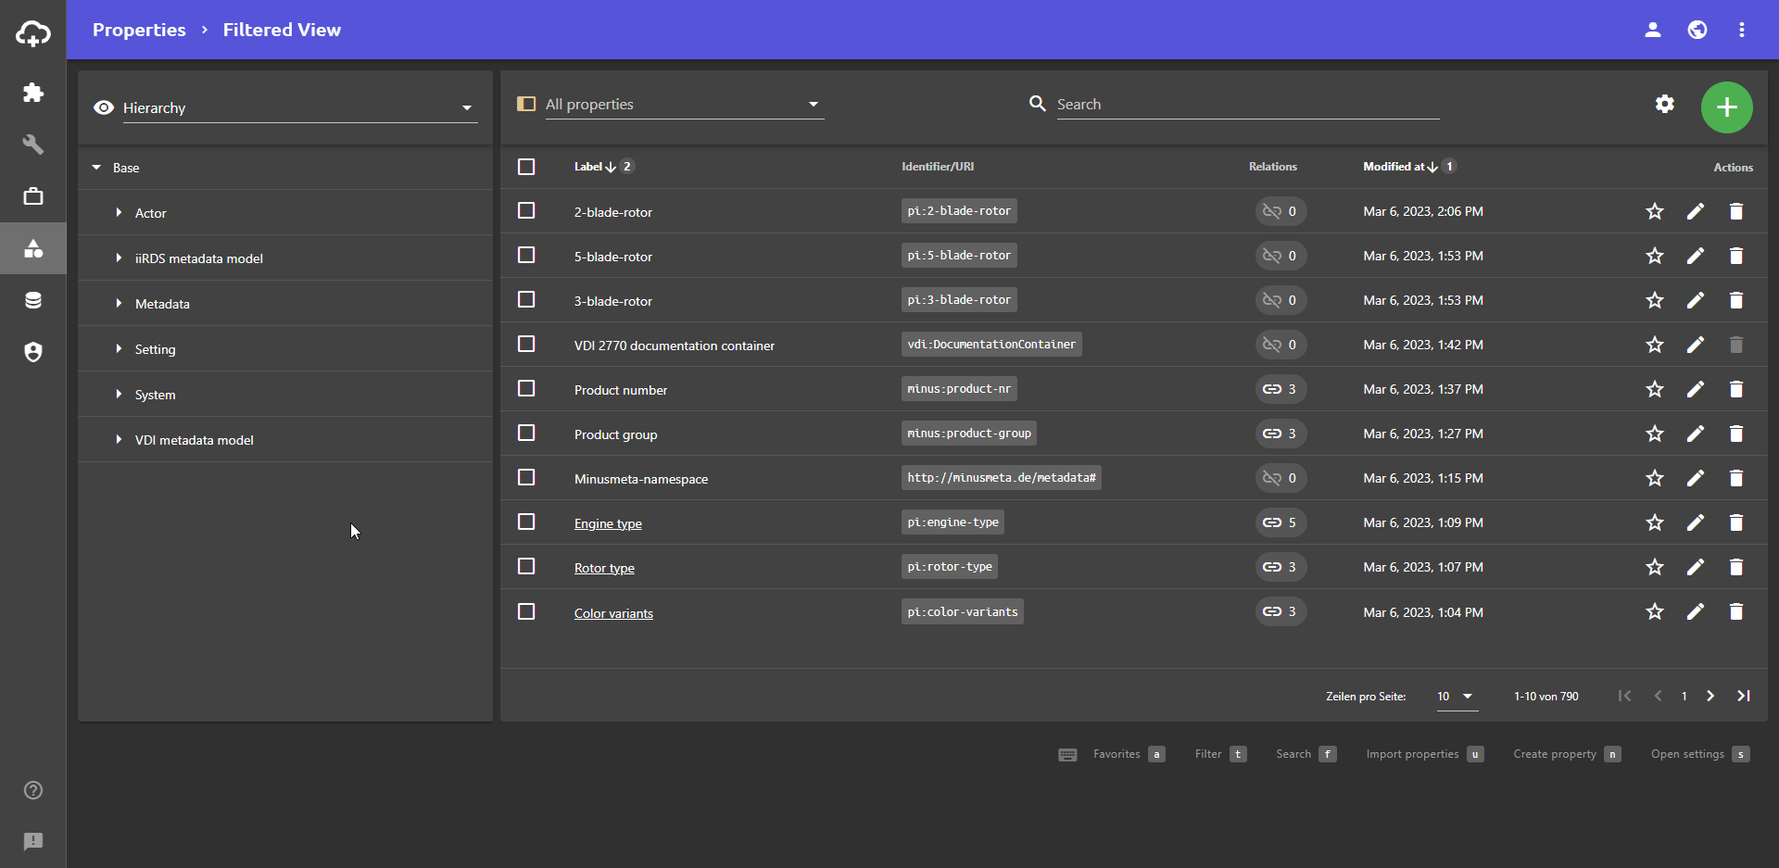Check the Color variants row checkbox
The width and height of the screenshot is (1779, 868).
tap(526, 611)
